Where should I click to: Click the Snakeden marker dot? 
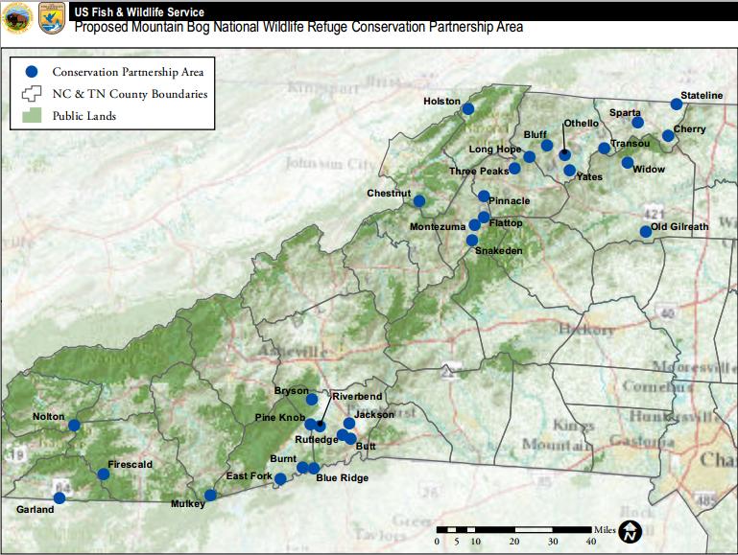tap(471, 240)
